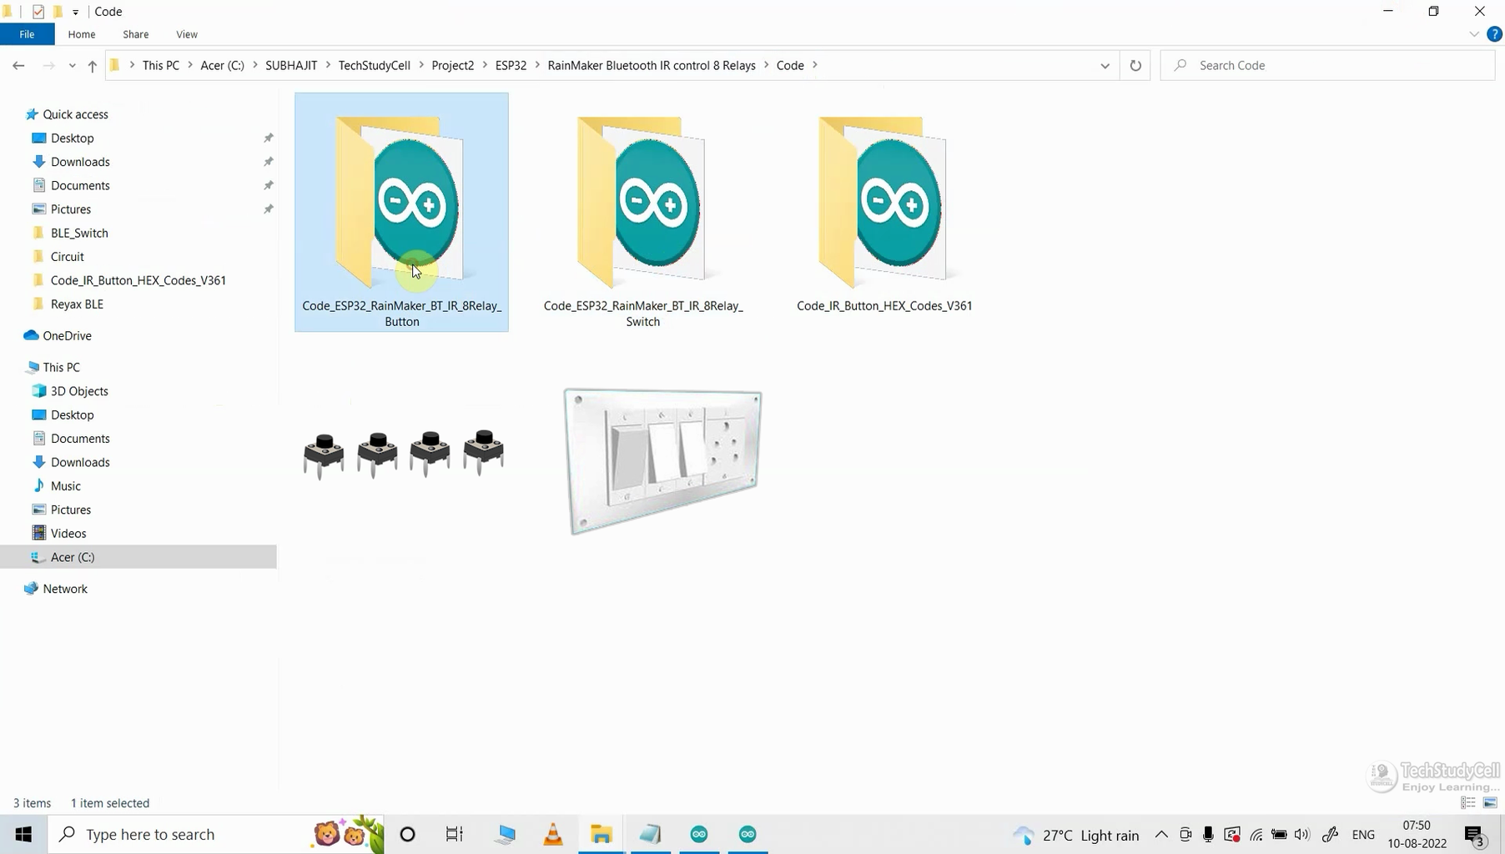Refresh the Code folder view

(1135, 65)
